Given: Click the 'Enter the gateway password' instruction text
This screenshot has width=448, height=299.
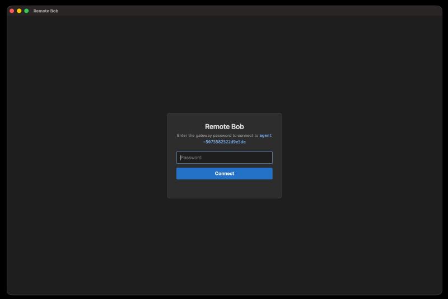Looking at the screenshot, I should [x=217, y=136].
